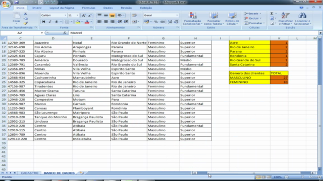Screen dimensions: 323x181
Task: Click the Inserir cells button
Action: click(252, 14)
